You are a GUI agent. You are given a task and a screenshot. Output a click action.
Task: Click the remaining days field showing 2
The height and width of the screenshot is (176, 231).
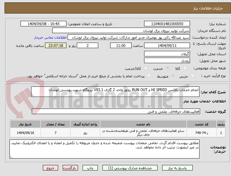[x=88, y=45]
